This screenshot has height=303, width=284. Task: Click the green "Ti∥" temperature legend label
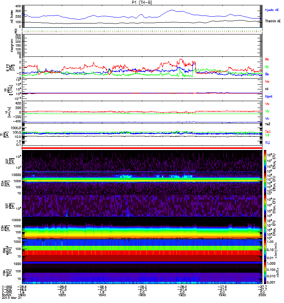coord(267,135)
